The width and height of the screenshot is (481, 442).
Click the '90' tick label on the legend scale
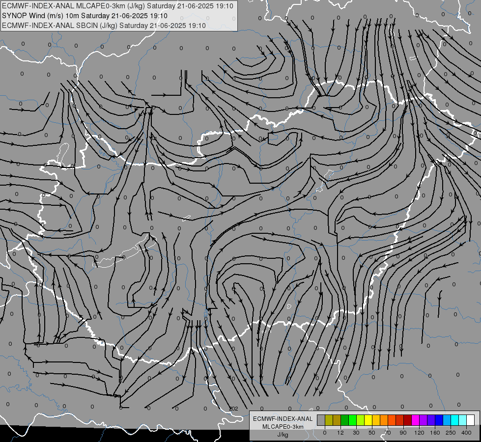tap(403, 433)
